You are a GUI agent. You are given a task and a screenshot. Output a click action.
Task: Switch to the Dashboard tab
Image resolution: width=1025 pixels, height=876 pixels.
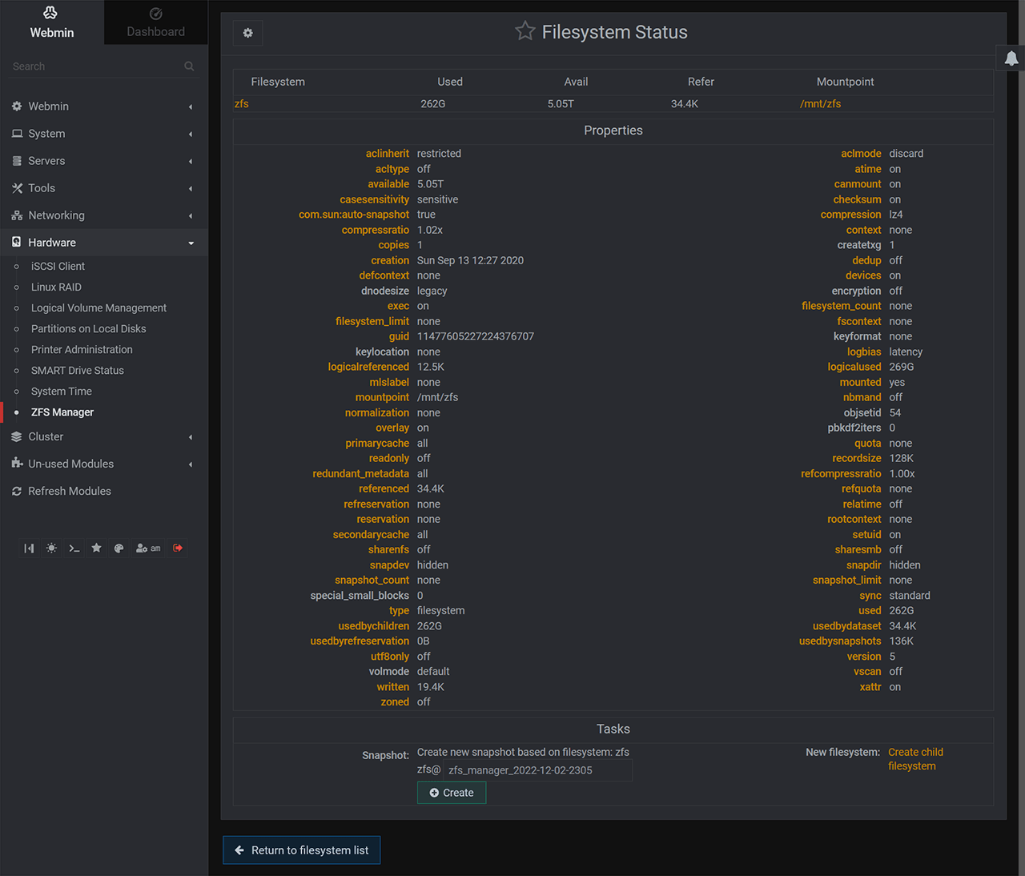coord(155,22)
